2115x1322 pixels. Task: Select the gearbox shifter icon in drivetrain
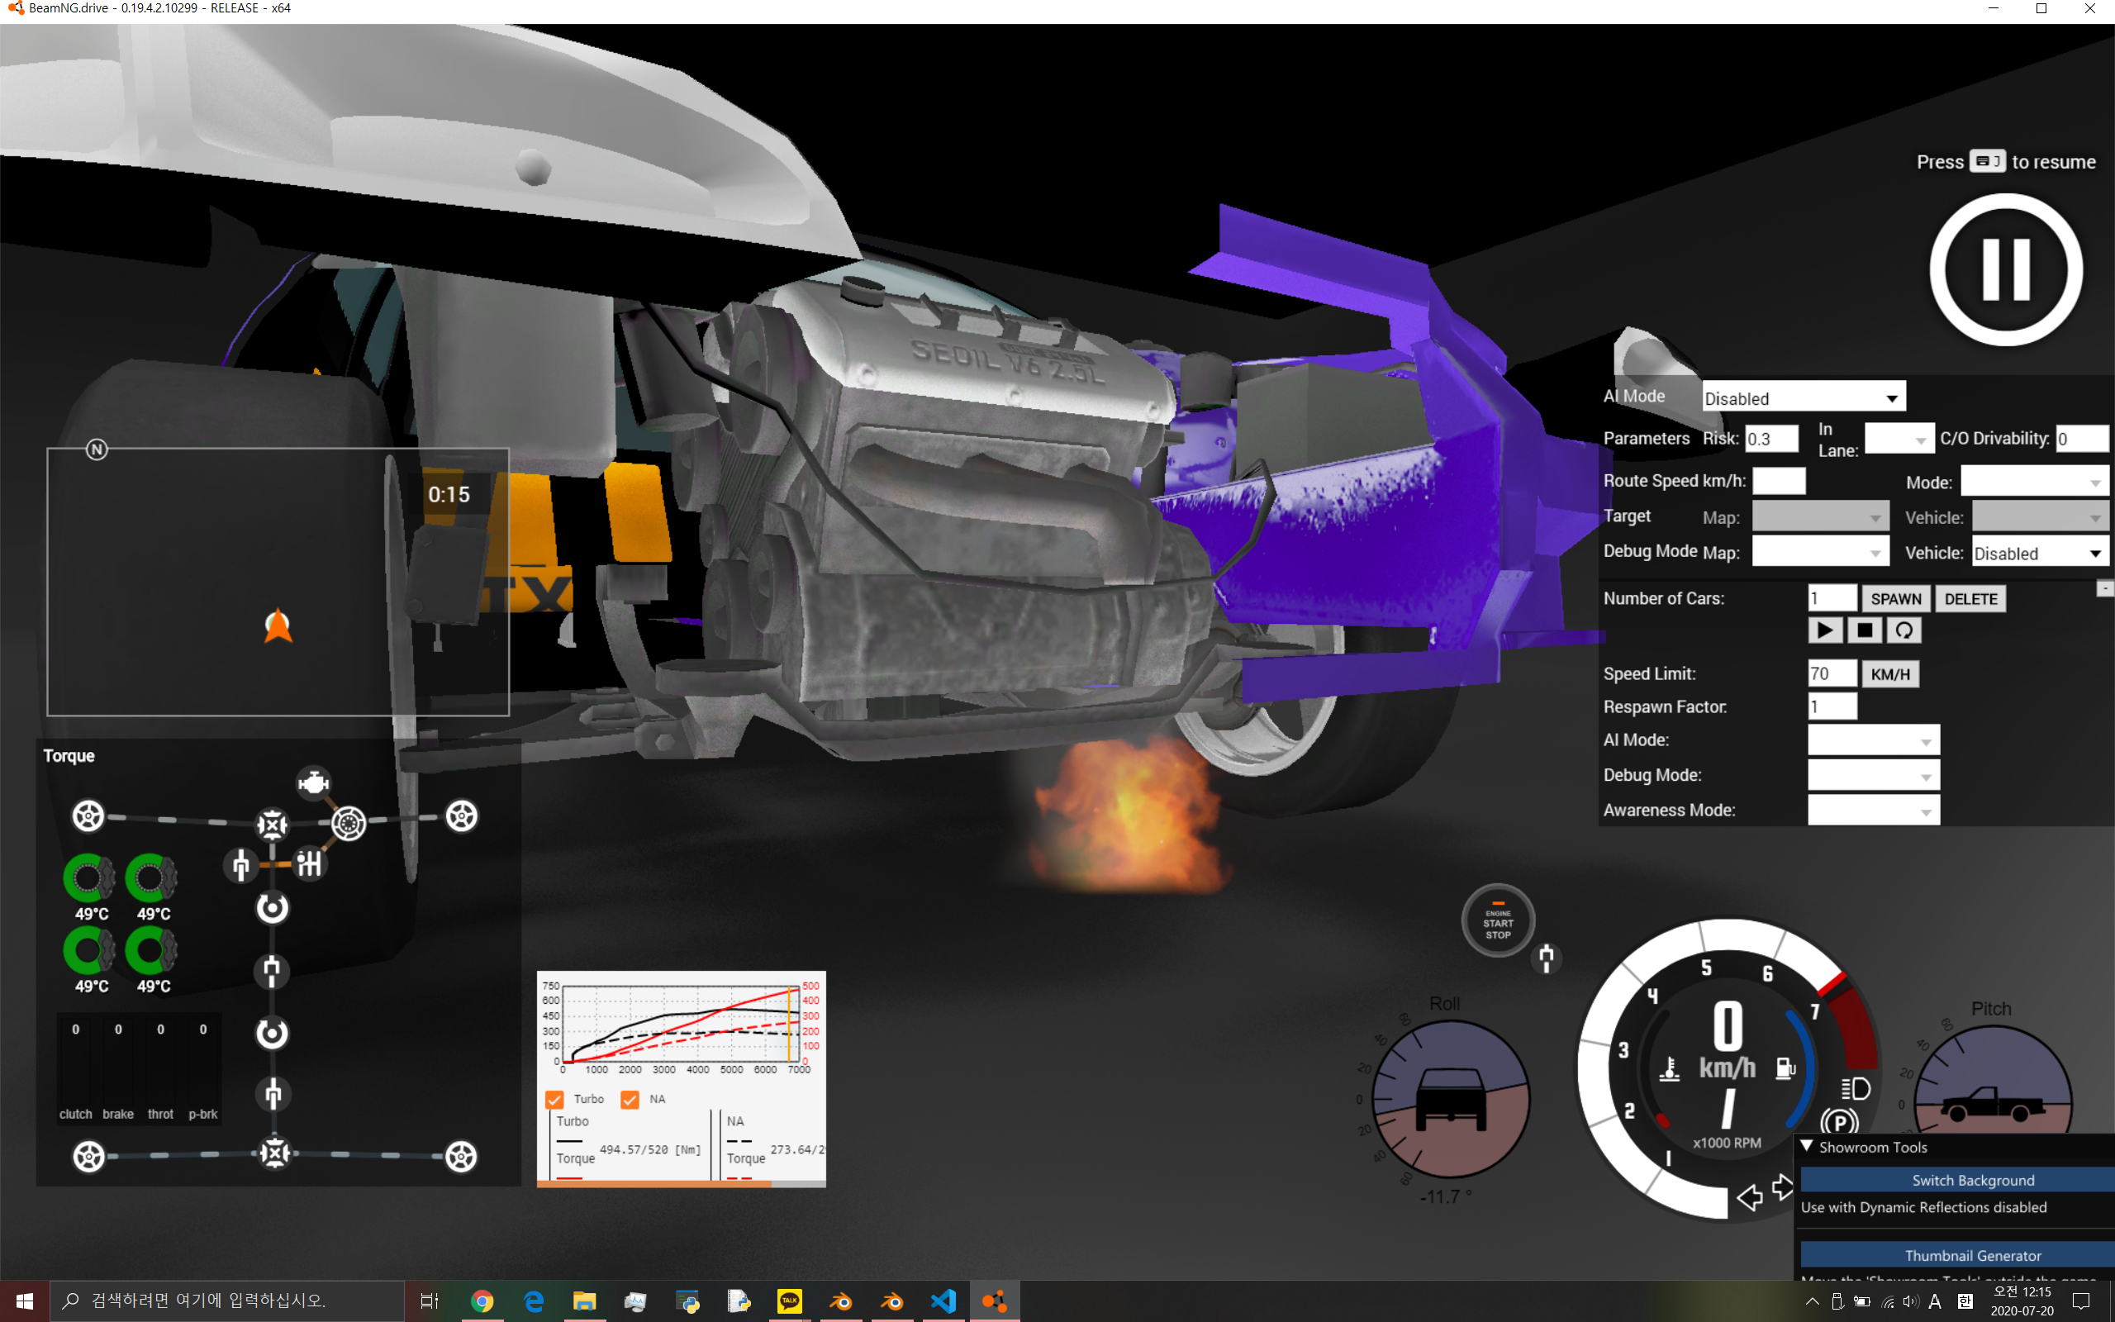[x=308, y=864]
